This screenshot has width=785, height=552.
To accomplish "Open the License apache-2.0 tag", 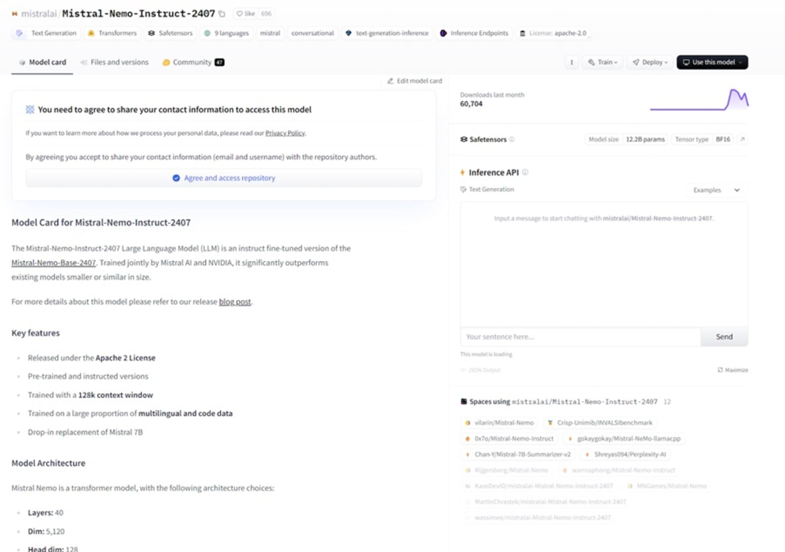I will 553,33.
